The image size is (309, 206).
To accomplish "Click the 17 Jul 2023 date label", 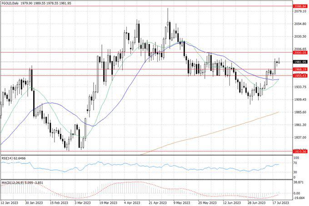I will click(x=279, y=203).
